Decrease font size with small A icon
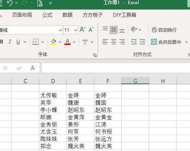The image size is (190, 151). 91,30
